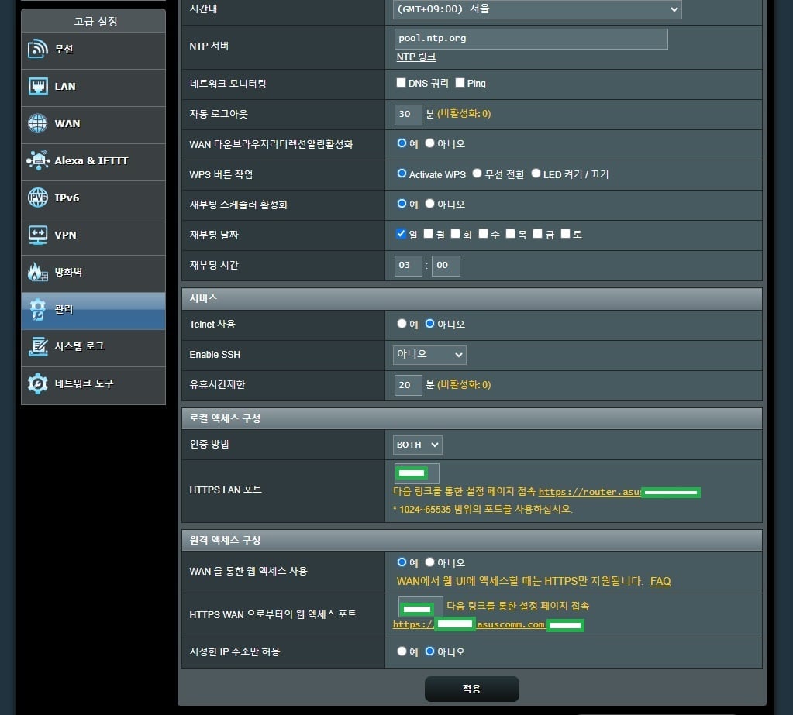This screenshot has height=715, width=793.
Task: Click the asuscomm.com remote access link
Action: point(510,624)
